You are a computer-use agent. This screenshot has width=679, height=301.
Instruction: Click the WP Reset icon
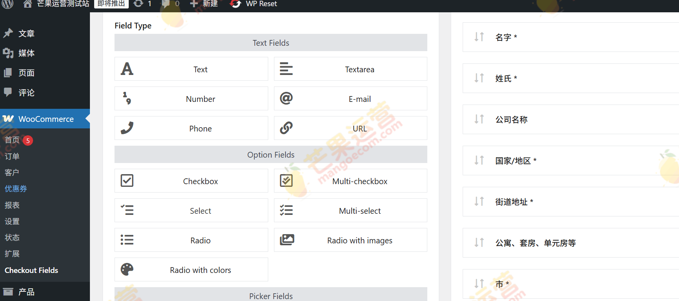235,3
